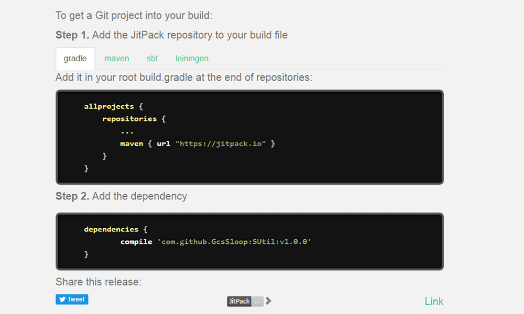Click the maven keyword inside the code block
The width and height of the screenshot is (524, 314).
pyautogui.click(x=132, y=143)
